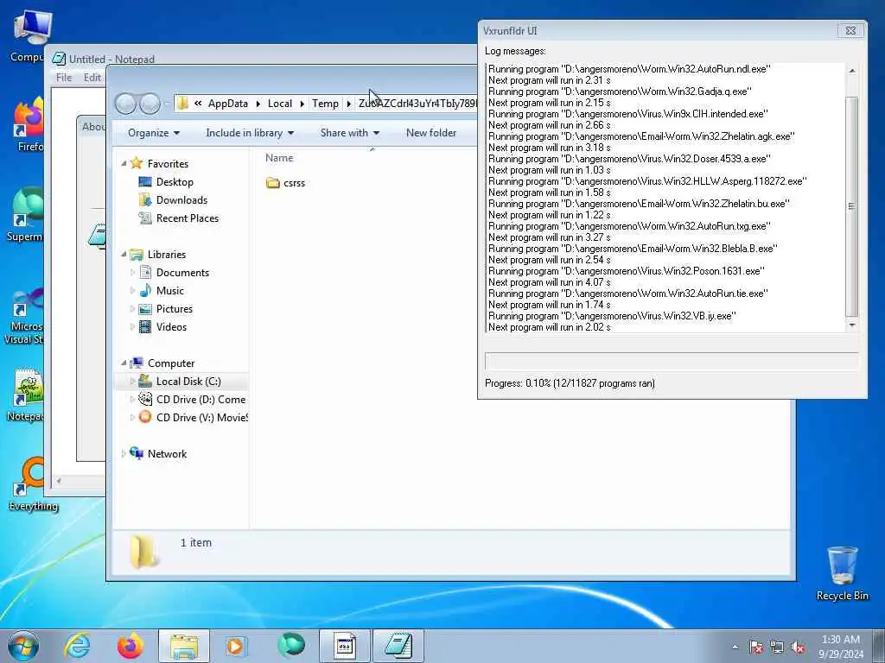Screen dimensions: 885x663
Task: Select Network in the navigation pane
Action: click(167, 454)
